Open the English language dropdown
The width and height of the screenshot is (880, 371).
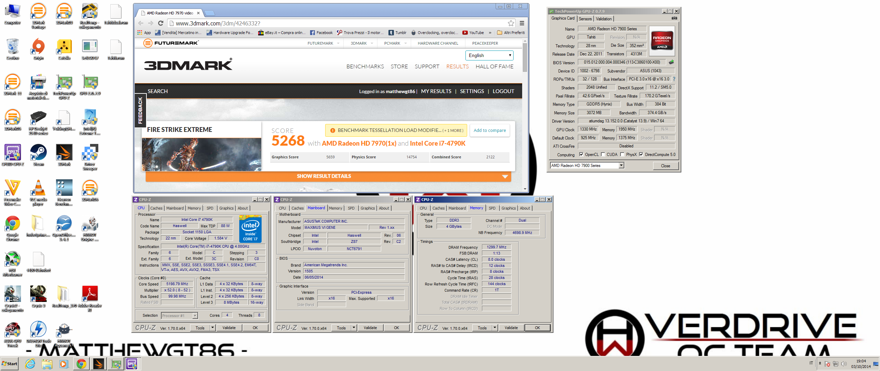[x=489, y=55]
